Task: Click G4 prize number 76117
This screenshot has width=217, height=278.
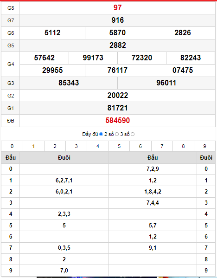Action: 117,71
